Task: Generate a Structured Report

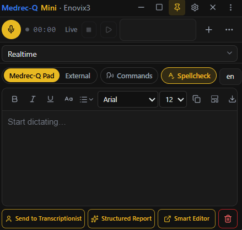Action: pos(121,218)
